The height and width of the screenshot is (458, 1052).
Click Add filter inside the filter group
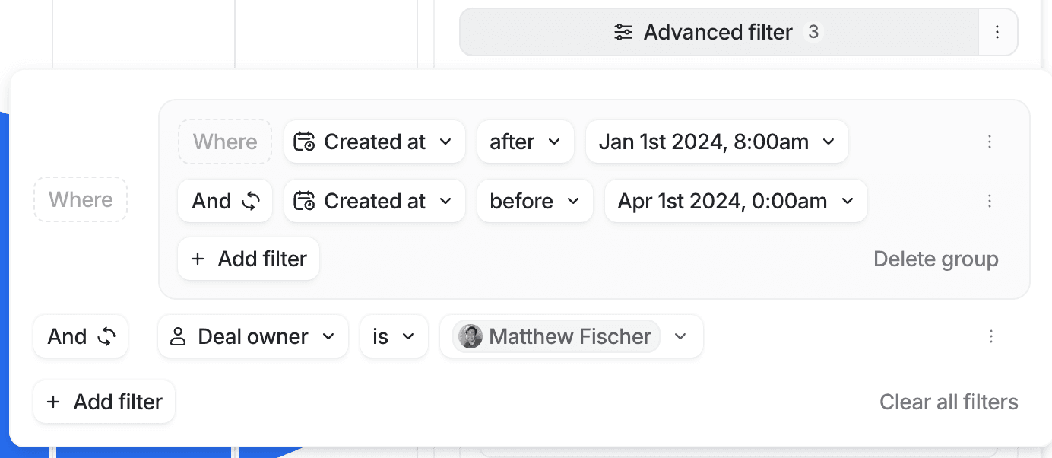click(x=249, y=259)
